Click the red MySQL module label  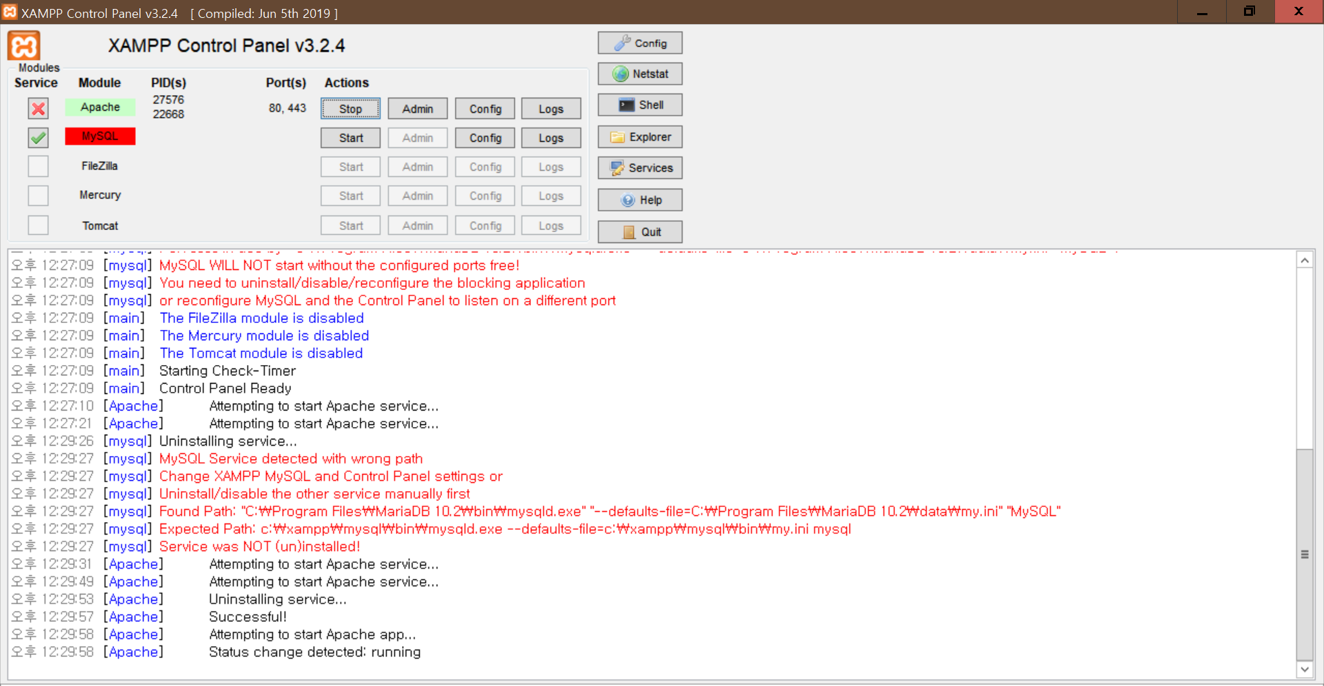[100, 136]
